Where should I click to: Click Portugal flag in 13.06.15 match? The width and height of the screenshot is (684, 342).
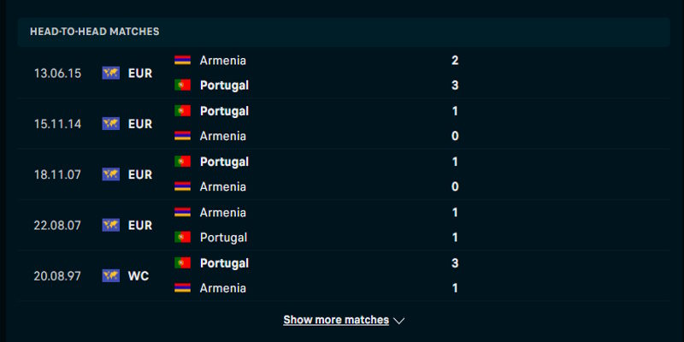click(x=182, y=85)
